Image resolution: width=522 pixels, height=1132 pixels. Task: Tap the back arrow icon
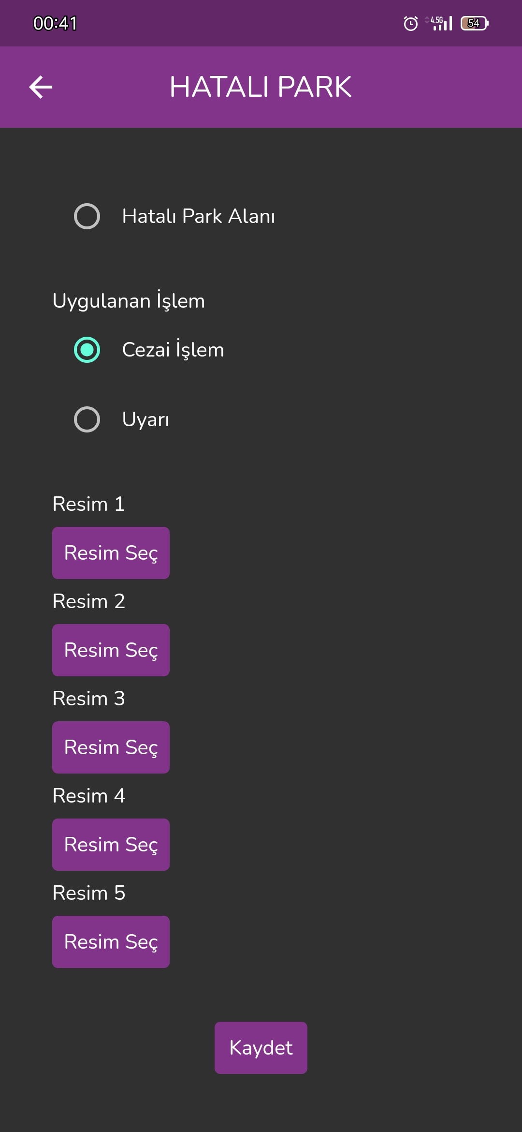(41, 87)
